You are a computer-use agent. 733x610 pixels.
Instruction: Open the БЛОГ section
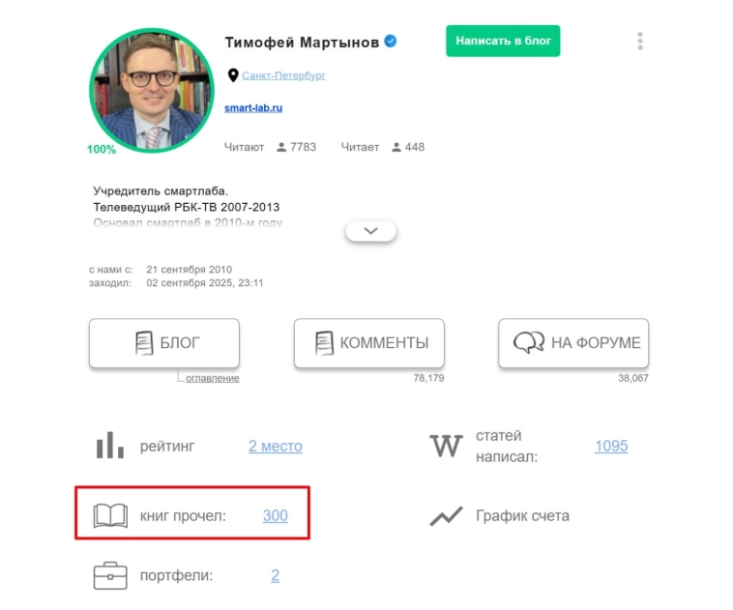click(164, 343)
